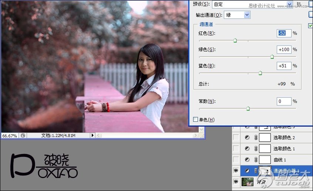Select the 背景 layer name
313x191 pixels.
click(262, 182)
